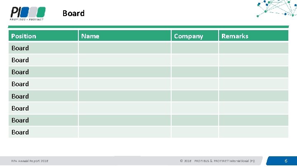Image resolution: width=297 pixels, height=167 pixels.
Task: Click the Position column header
Action: [43, 36]
